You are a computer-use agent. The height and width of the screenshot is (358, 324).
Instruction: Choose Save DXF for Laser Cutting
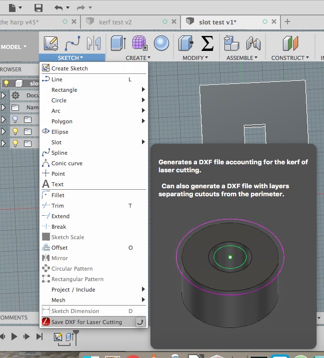coord(93,322)
